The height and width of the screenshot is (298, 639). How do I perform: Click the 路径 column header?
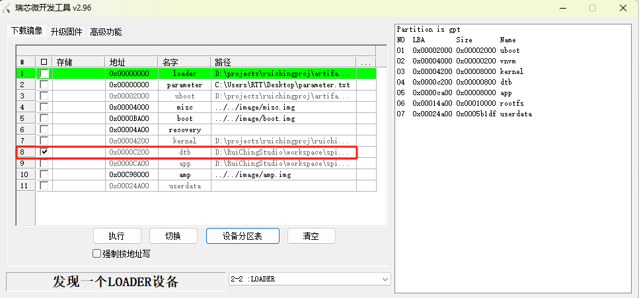283,62
